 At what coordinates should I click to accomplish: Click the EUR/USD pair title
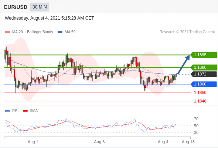(16, 7)
